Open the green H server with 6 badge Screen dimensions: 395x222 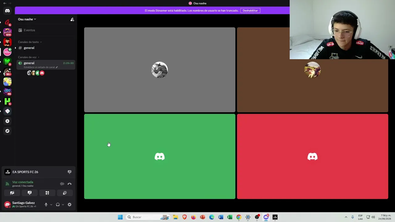click(7, 101)
